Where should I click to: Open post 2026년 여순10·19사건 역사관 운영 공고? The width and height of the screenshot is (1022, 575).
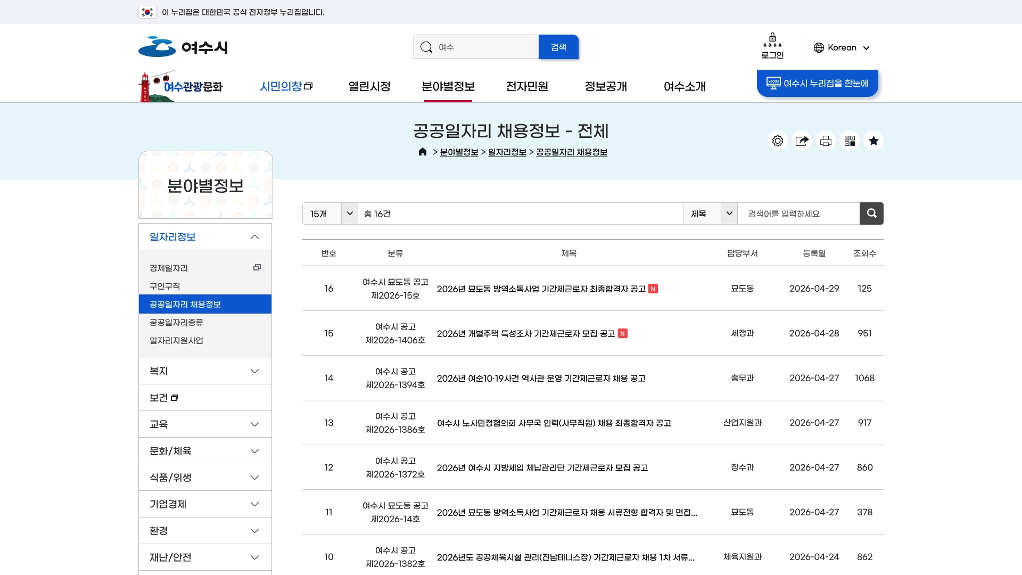pos(541,378)
